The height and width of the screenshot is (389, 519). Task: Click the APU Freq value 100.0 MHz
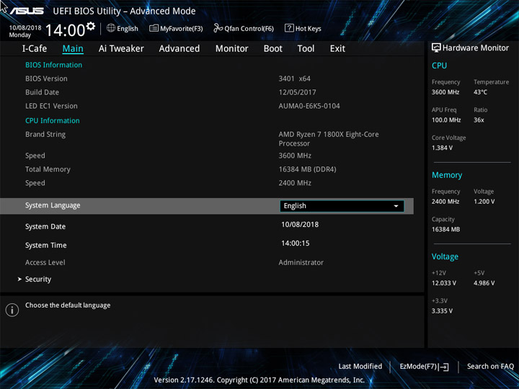pos(446,120)
